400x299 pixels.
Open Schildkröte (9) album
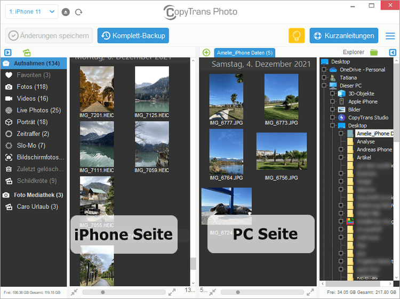point(34,181)
